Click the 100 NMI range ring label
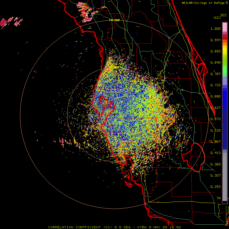Image resolution: width=229 pixels, height=229 pixels. tap(114, 20)
